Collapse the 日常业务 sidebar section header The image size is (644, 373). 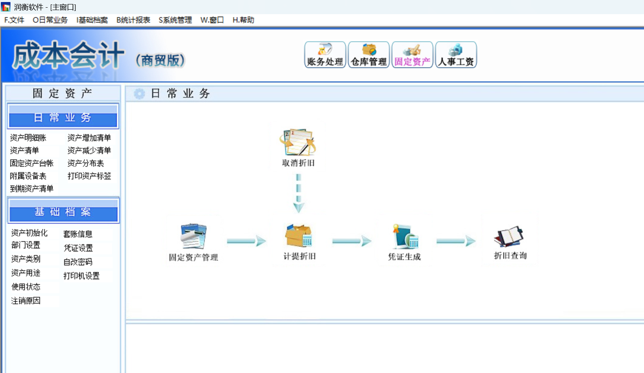point(63,116)
